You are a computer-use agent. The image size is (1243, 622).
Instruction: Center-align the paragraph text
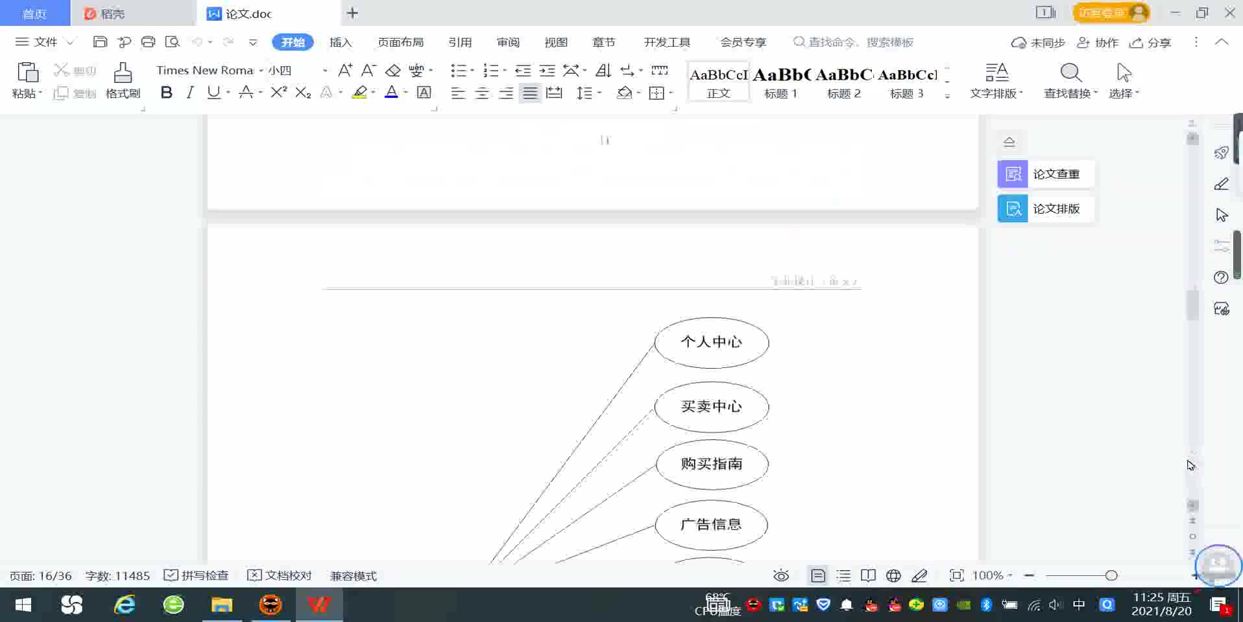pyautogui.click(x=482, y=93)
